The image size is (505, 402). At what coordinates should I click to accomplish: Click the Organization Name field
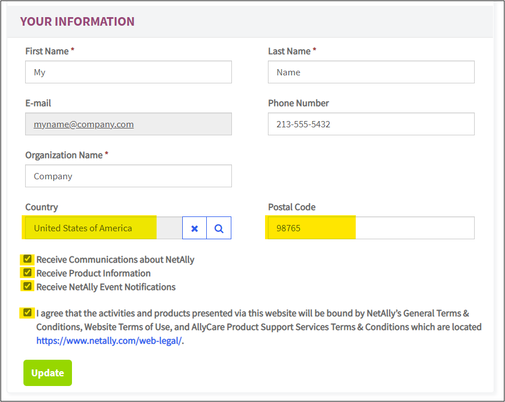129,176
